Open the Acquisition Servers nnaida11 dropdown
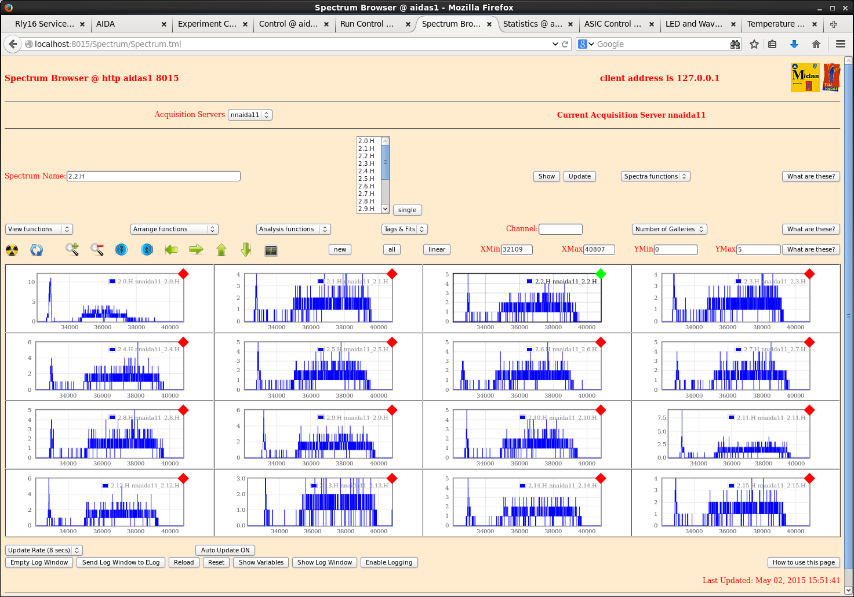This screenshot has height=597, width=854. point(250,115)
